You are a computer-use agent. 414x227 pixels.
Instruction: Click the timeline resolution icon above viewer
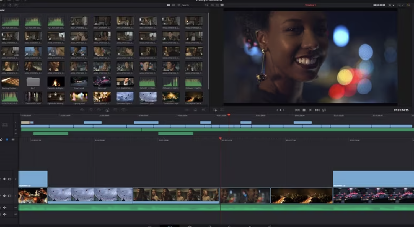coord(390,5)
